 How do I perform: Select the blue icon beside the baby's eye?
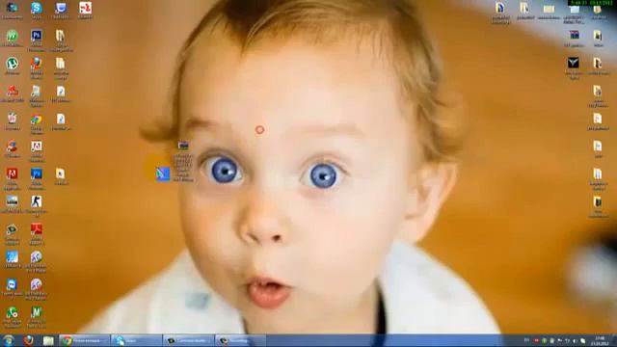(163, 173)
